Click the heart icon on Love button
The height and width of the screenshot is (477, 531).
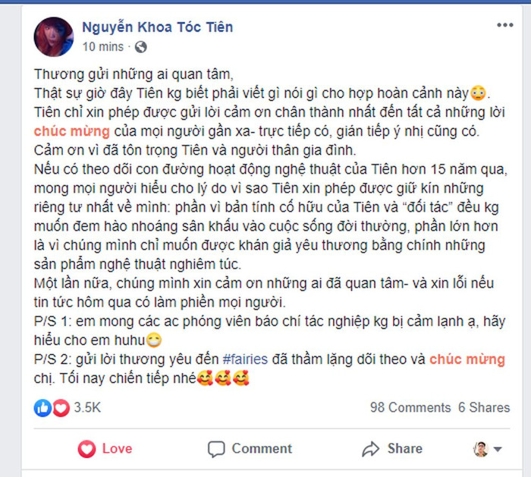[x=86, y=449]
